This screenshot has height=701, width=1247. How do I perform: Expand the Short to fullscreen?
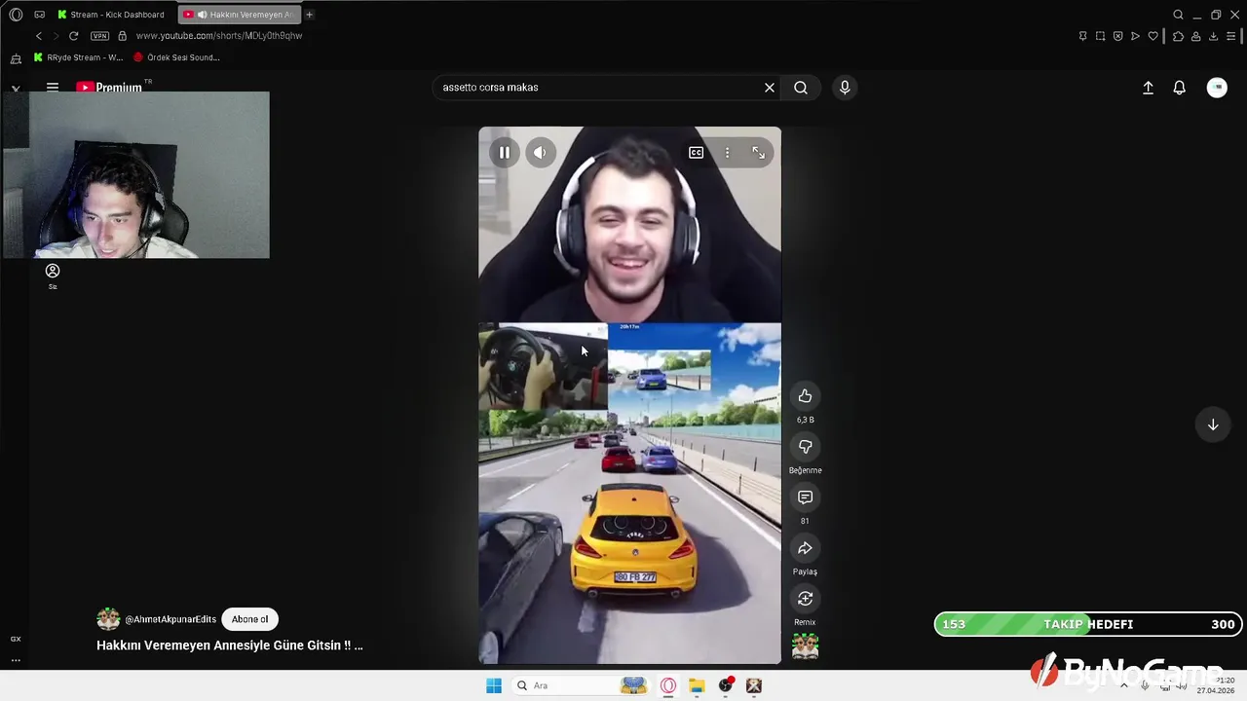pyautogui.click(x=758, y=153)
